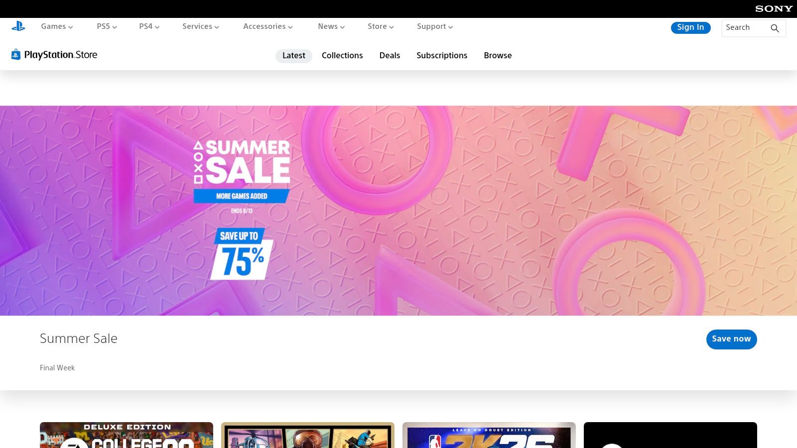
Task: Open the Subscriptions tab
Action: coord(442,56)
